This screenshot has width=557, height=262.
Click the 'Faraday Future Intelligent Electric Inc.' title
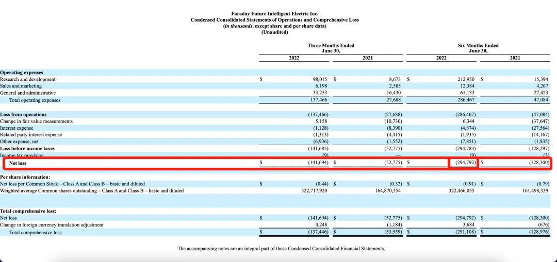[x=274, y=14]
